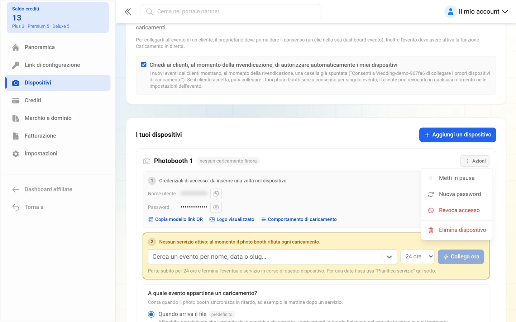Click the trash icon beside Elimina dispositivo
Viewport: 516px width, 322px height.
431,230
